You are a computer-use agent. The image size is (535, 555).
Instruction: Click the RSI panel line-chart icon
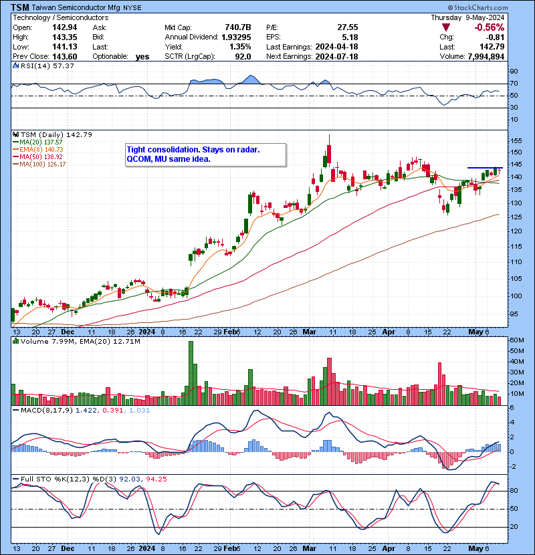16,66
